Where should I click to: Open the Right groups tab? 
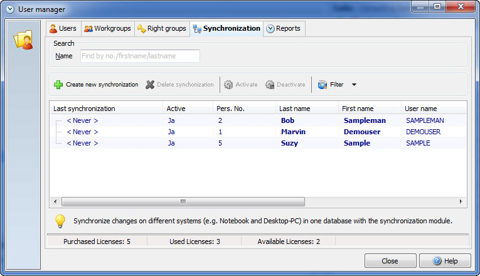163,28
